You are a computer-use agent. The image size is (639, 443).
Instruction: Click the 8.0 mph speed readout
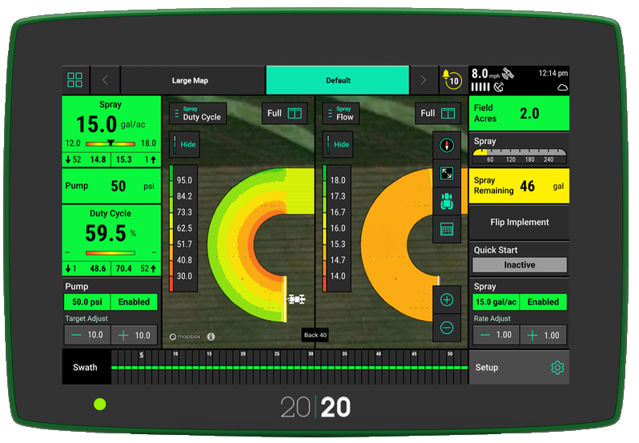pyautogui.click(x=485, y=74)
